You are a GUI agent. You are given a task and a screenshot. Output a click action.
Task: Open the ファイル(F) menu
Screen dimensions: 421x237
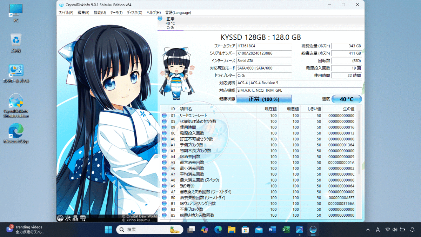tap(66, 13)
